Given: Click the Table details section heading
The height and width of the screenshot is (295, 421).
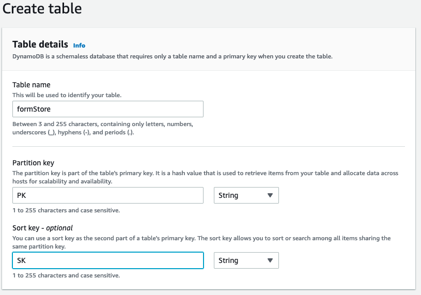Looking at the screenshot, I should pos(40,44).
